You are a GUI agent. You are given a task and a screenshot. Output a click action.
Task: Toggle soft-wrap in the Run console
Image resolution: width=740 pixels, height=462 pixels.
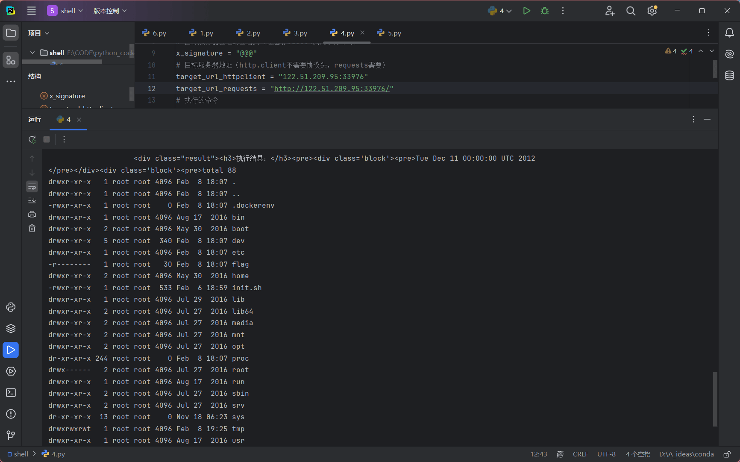click(x=32, y=186)
